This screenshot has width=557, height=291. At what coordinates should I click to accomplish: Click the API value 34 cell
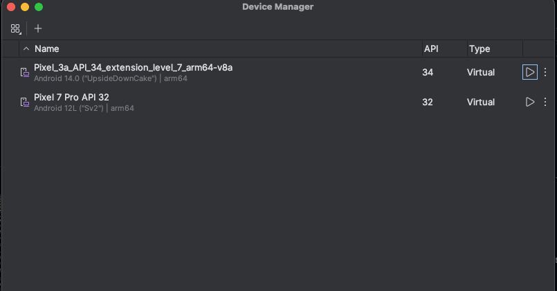428,72
